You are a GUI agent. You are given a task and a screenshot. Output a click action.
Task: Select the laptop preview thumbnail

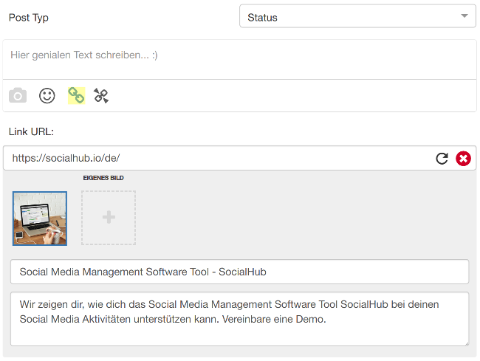pyautogui.click(x=40, y=219)
